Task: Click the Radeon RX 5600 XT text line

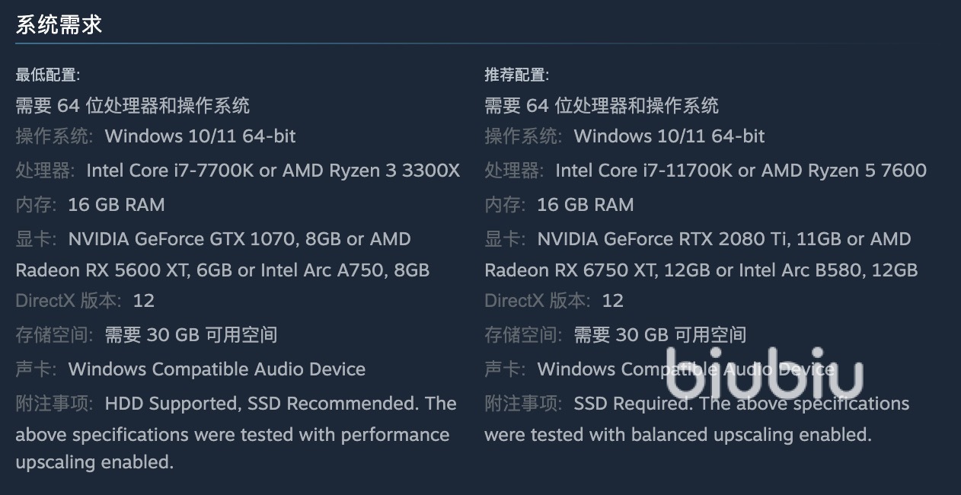Action: tap(222, 270)
